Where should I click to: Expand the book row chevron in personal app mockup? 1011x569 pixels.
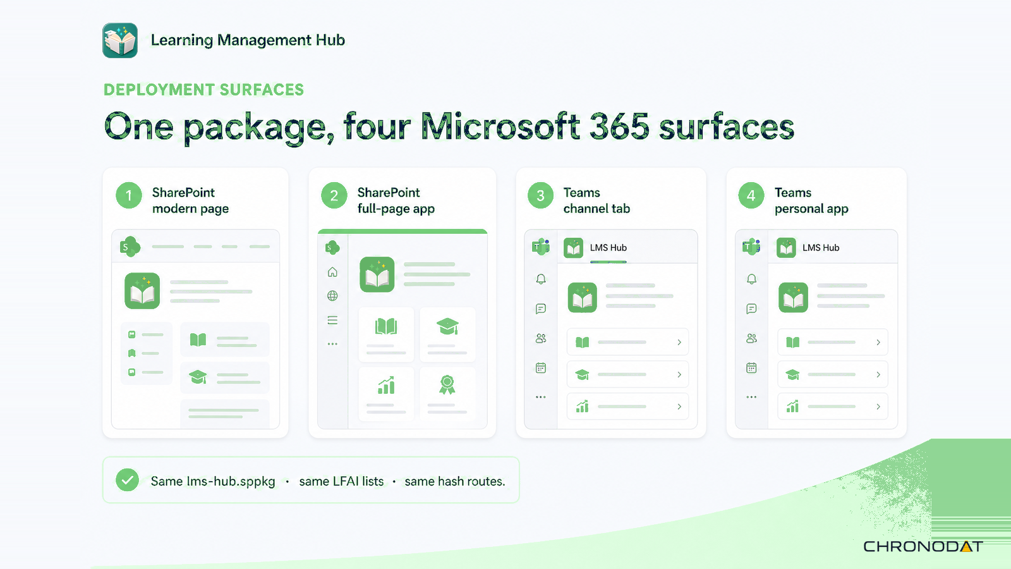(878, 342)
